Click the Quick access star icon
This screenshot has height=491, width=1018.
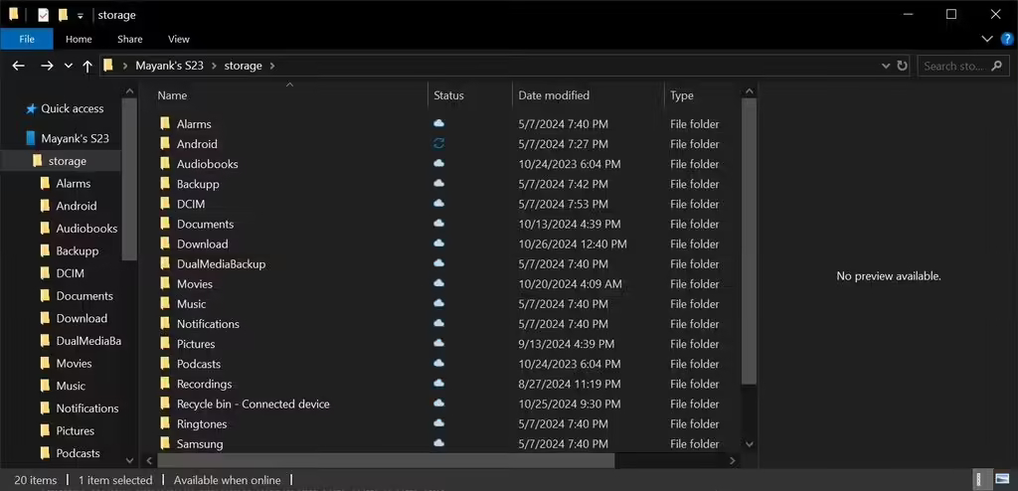pyautogui.click(x=31, y=108)
